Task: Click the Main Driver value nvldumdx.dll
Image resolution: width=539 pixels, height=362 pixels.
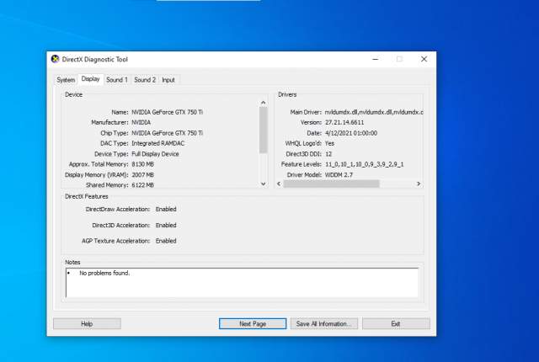Action: (374, 112)
